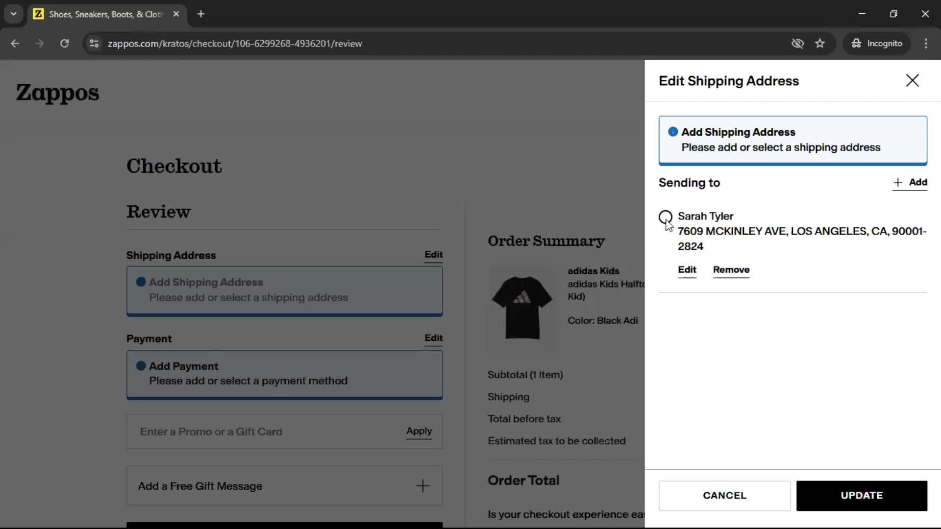The image size is (941, 529).
Task: Edit Sarah Tyler's address in the panel
Action: pos(687,270)
